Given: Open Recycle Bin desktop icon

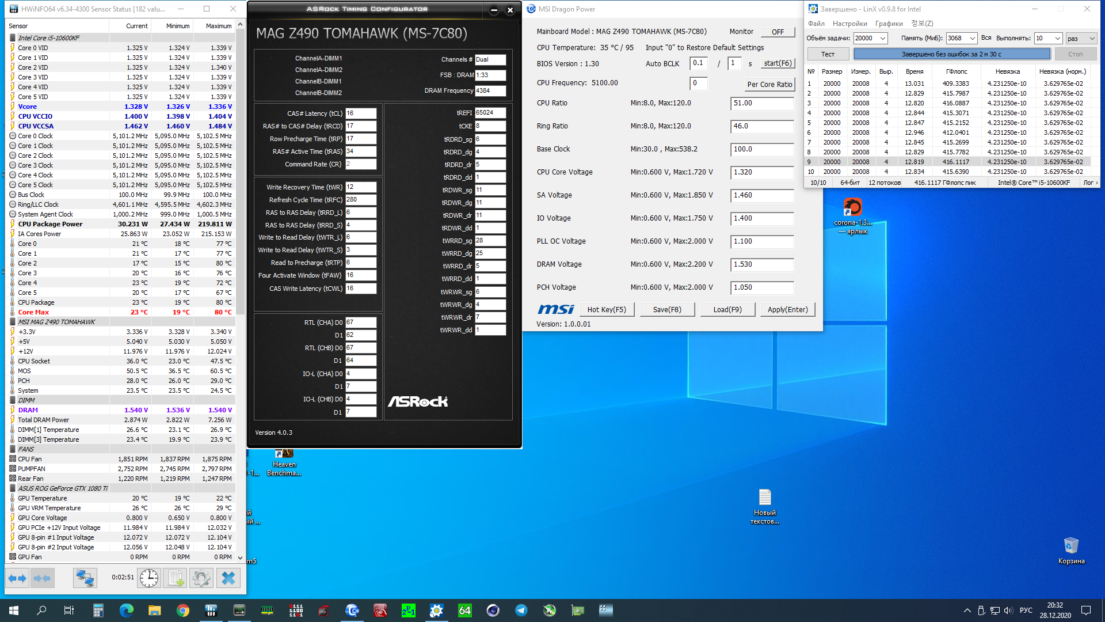Looking at the screenshot, I should [x=1070, y=546].
